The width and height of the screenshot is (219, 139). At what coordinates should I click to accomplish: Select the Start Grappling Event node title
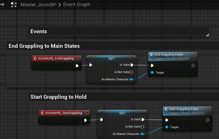184,109
